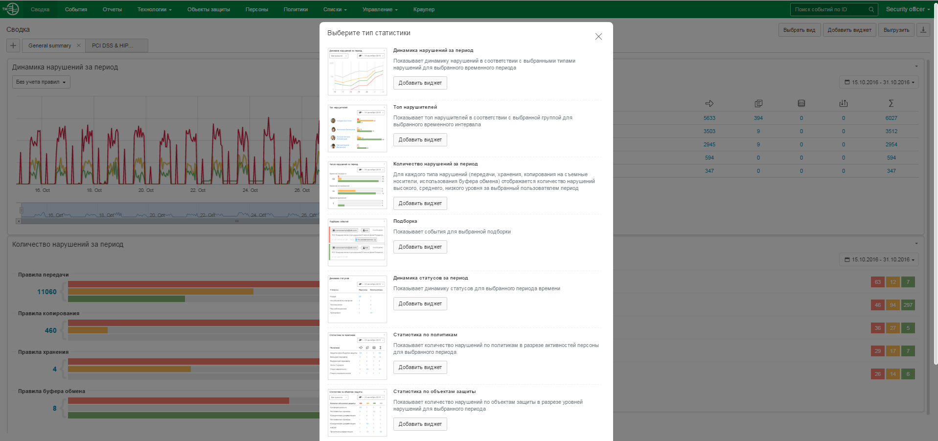Click the search magnifier icon
This screenshot has width=938, height=441.
pos(871,9)
